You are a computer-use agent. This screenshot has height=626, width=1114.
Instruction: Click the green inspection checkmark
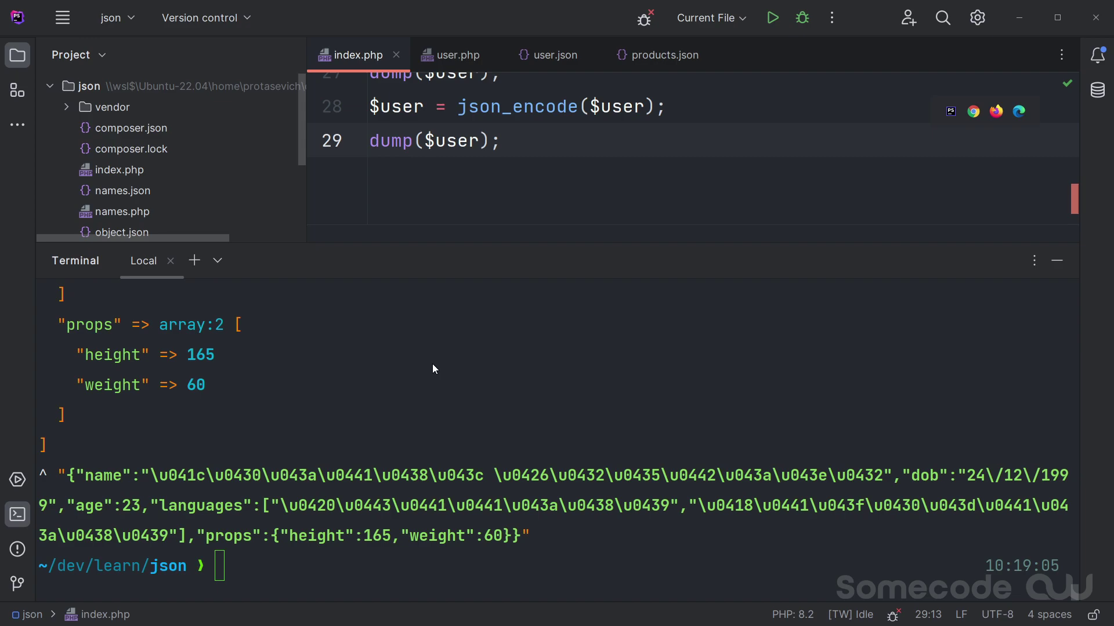point(1067,83)
